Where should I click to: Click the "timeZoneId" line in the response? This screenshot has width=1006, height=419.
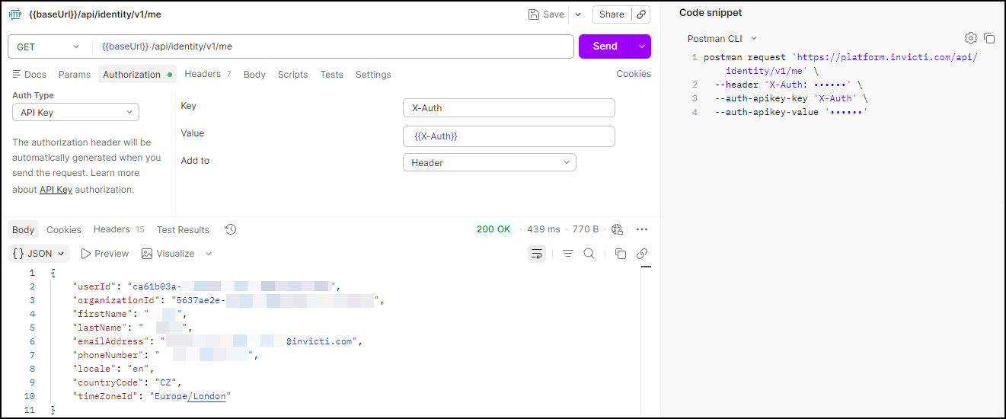click(152, 396)
